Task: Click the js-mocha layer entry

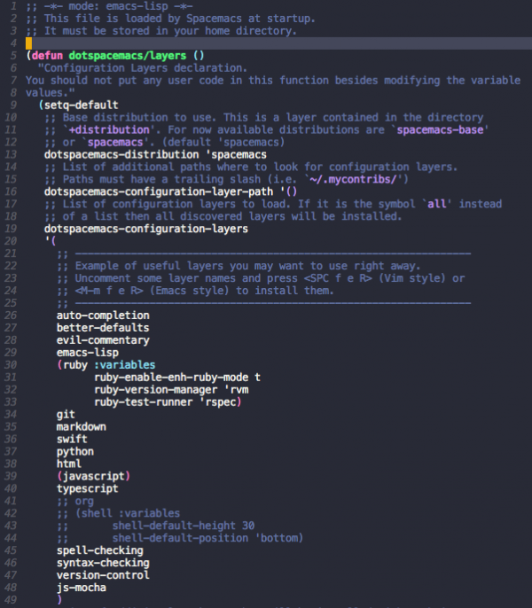Action: point(81,588)
